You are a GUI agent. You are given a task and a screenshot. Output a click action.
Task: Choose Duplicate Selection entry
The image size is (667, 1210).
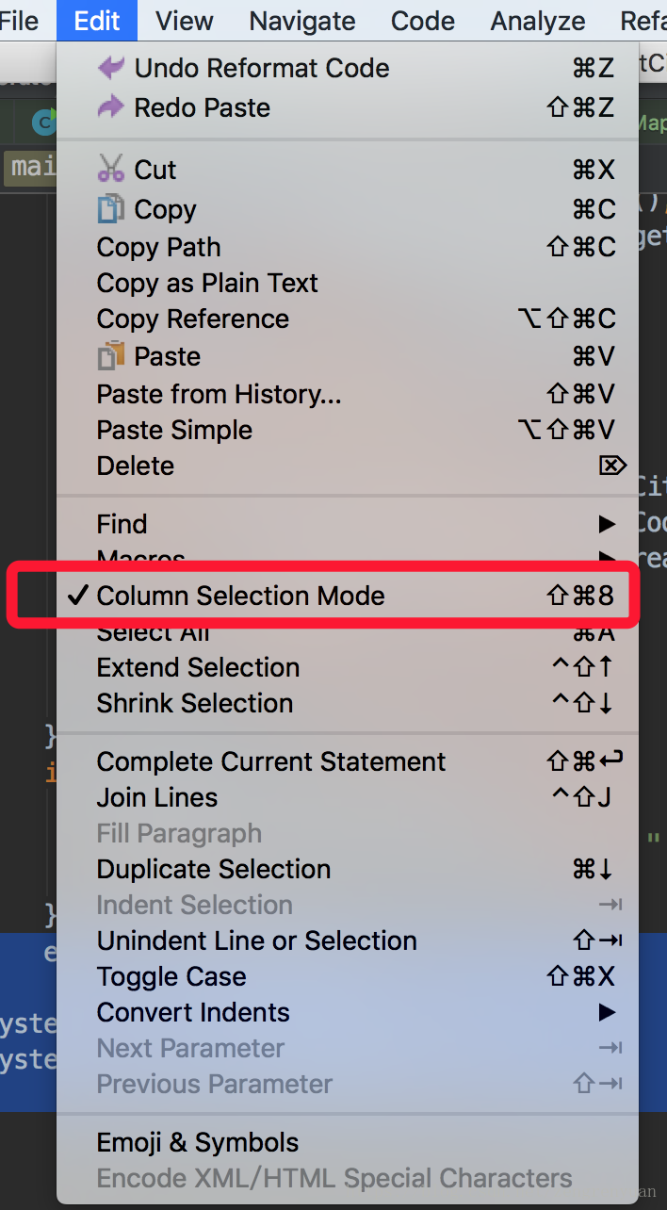pyautogui.click(x=214, y=869)
